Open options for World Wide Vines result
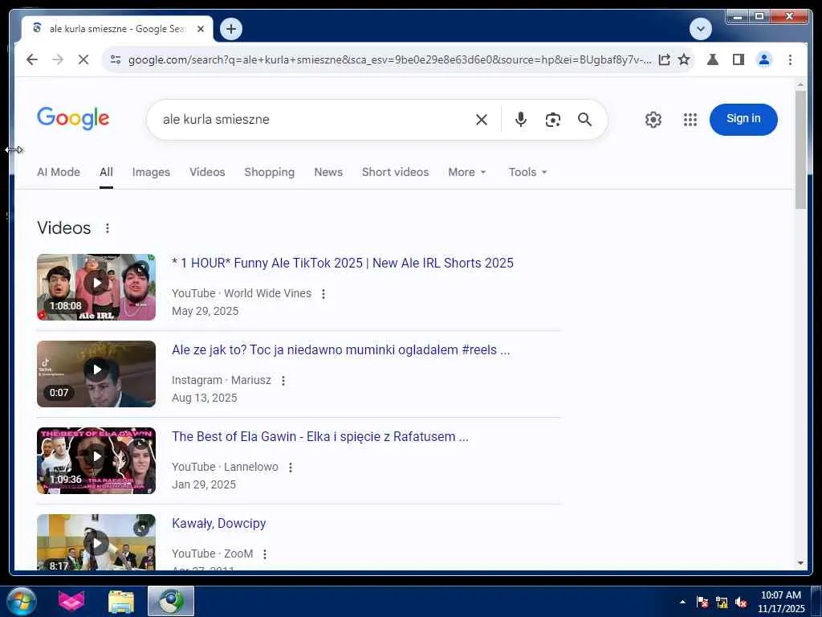 tap(324, 294)
